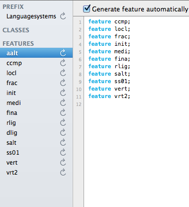Viewport: 189px width, 207px height.
Task: Refresh the ss01 feature
Action: (x=63, y=152)
